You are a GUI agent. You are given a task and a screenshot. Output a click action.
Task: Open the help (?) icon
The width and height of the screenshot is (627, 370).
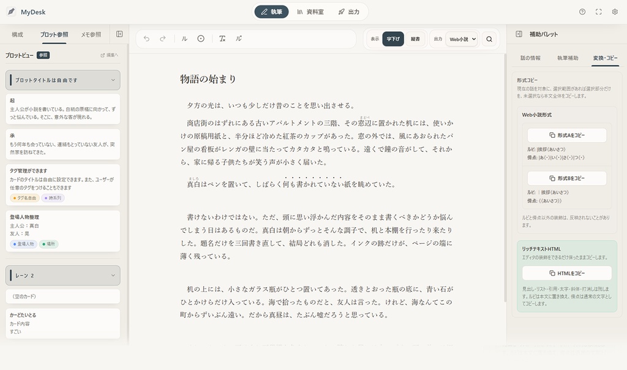pos(581,11)
